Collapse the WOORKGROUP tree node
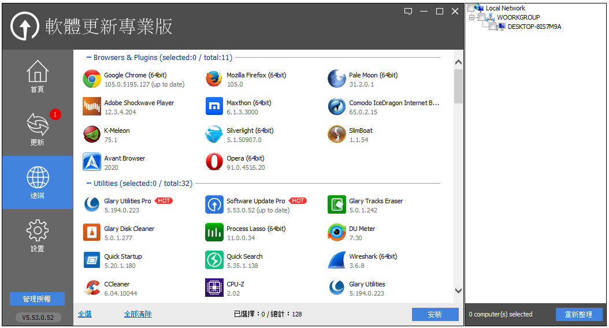Viewport: 609px width, 328px height. (471, 17)
